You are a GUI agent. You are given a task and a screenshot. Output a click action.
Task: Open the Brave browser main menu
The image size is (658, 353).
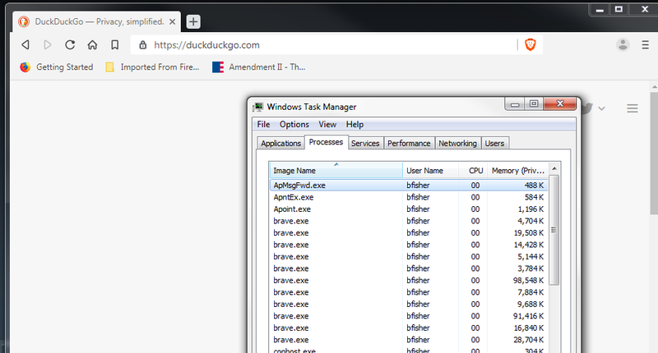646,45
